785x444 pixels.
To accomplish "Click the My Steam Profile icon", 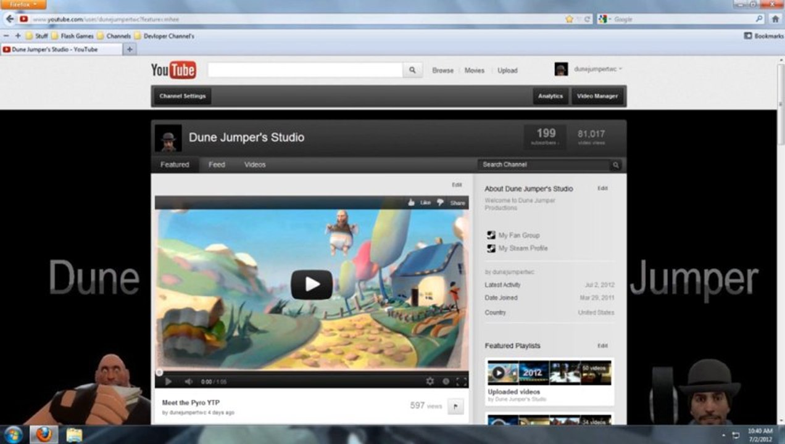I will pos(491,248).
